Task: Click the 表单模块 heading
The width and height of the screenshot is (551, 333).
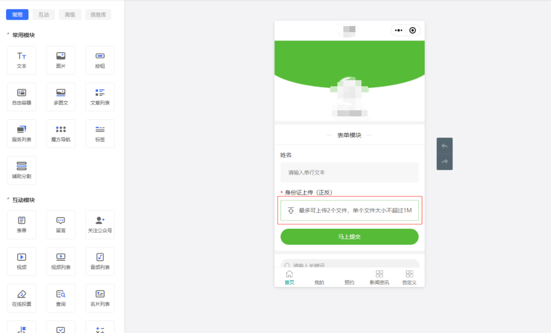Action: [349, 135]
